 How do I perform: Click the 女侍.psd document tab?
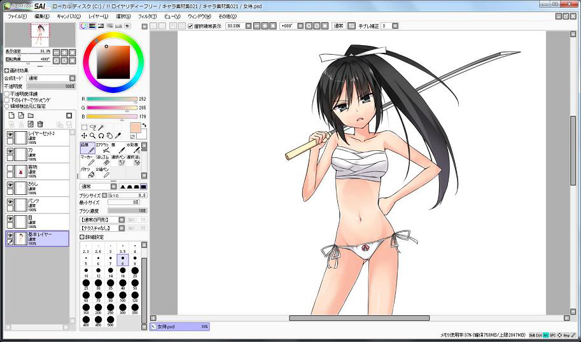click(179, 326)
